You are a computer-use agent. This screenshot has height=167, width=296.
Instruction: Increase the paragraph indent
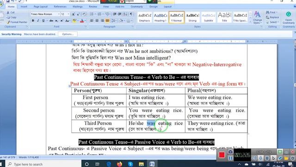coord(120,14)
